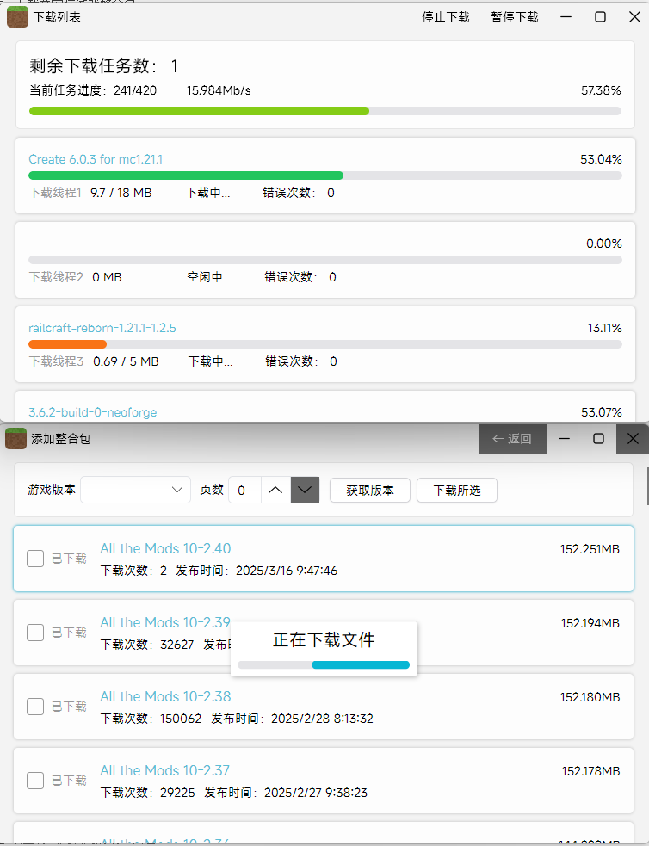Close the download list window

coord(634,16)
